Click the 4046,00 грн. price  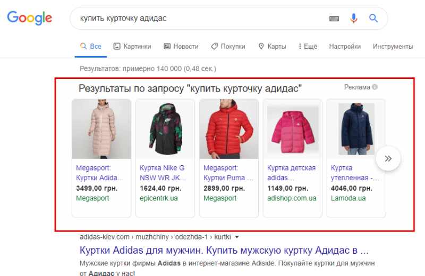[352, 188]
